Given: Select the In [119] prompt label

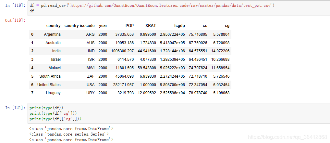Looking at the screenshot, I should [15, 6].
